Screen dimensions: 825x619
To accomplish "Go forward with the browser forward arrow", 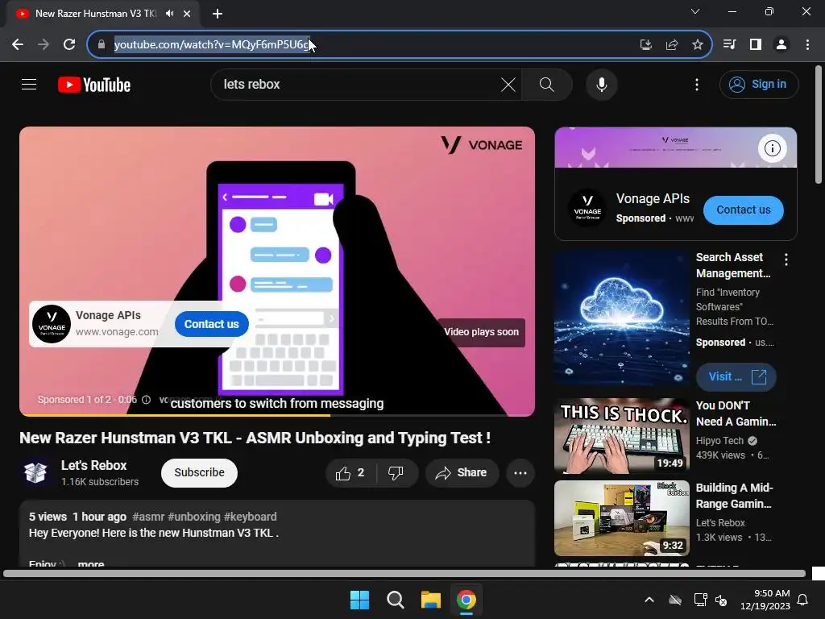I will pos(44,45).
